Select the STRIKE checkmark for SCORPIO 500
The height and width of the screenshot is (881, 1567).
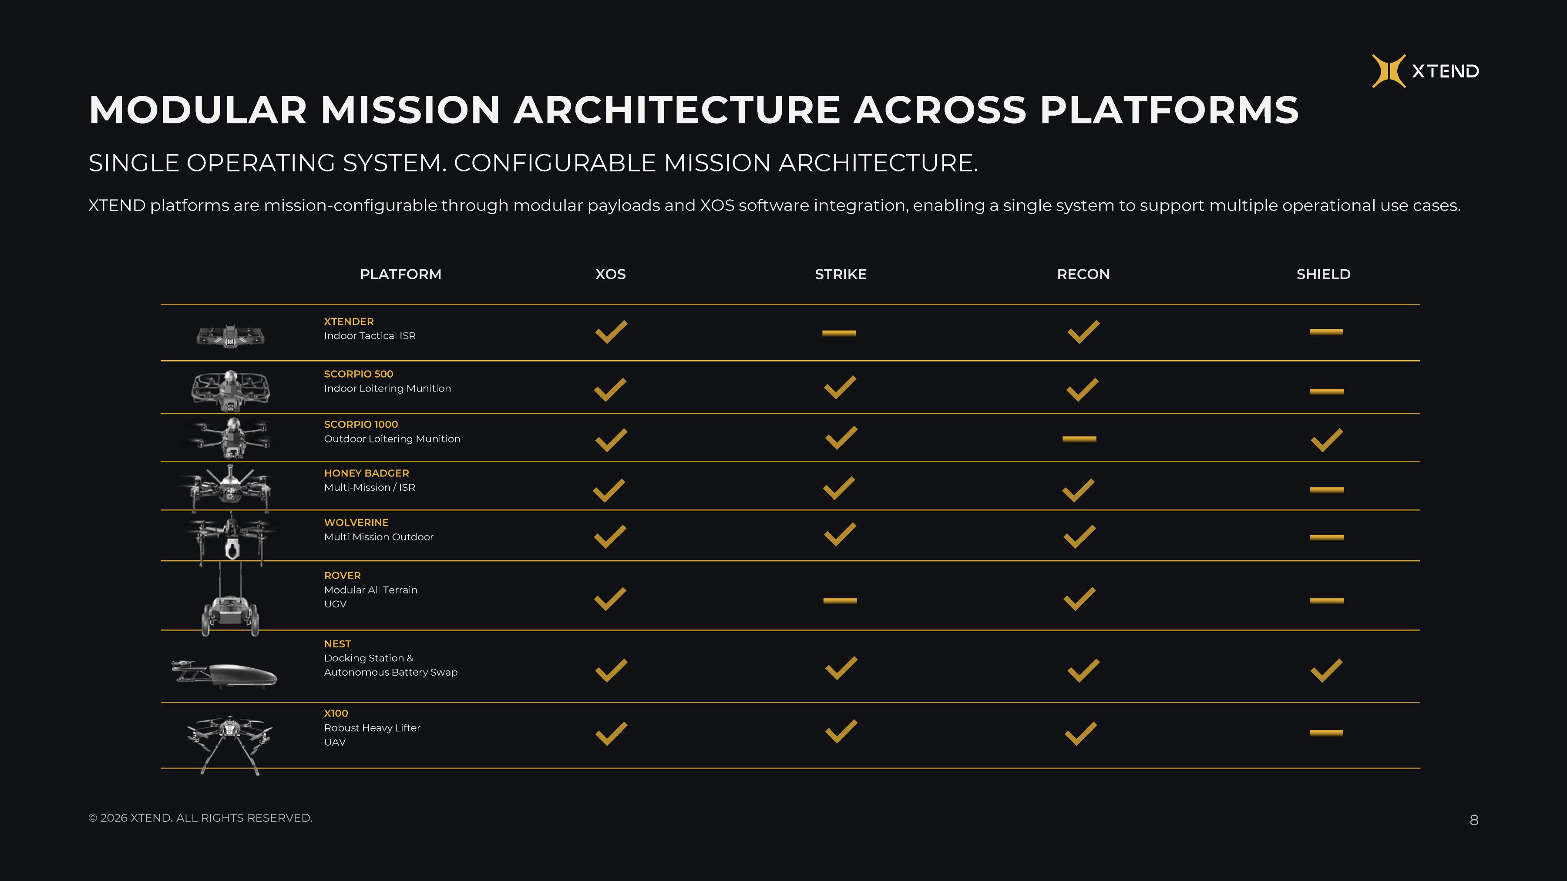point(840,387)
